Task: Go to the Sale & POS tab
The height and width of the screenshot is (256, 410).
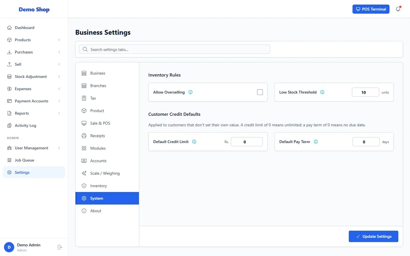Action: tap(107, 123)
